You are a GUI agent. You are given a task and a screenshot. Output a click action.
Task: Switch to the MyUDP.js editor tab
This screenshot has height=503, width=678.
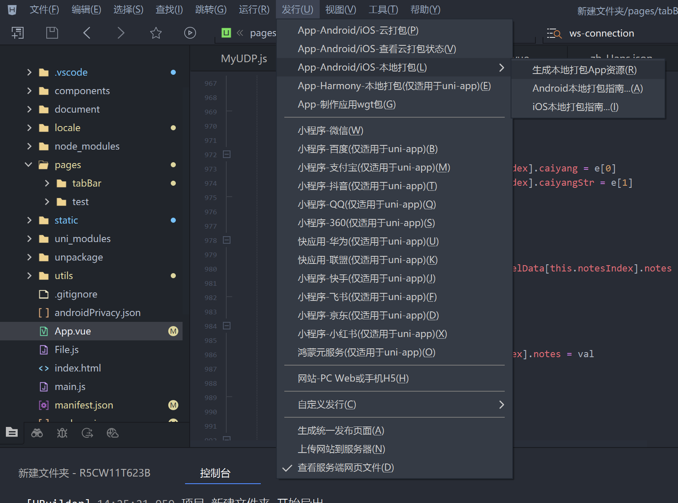coord(244,58)
